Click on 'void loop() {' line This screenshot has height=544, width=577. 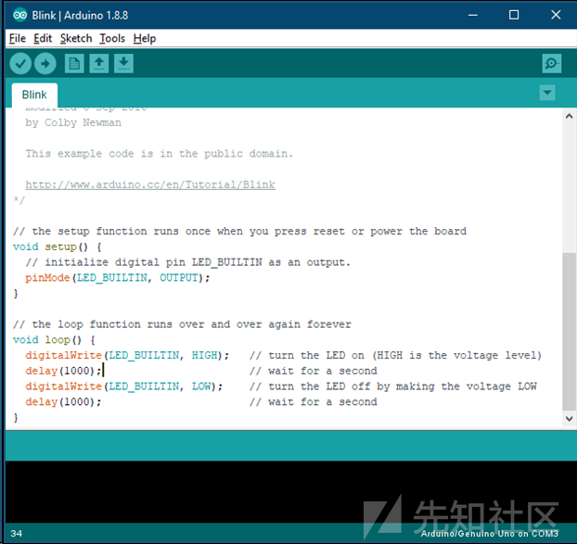click(54, 339)
